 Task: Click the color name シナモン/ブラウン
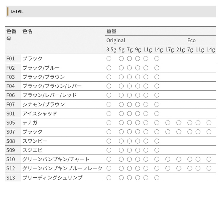click(x=44, y=104)
